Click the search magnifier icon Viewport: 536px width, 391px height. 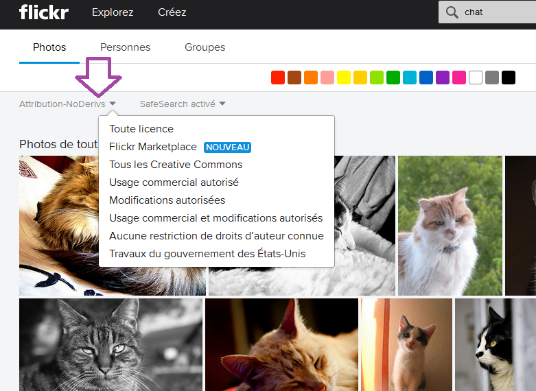452,12
